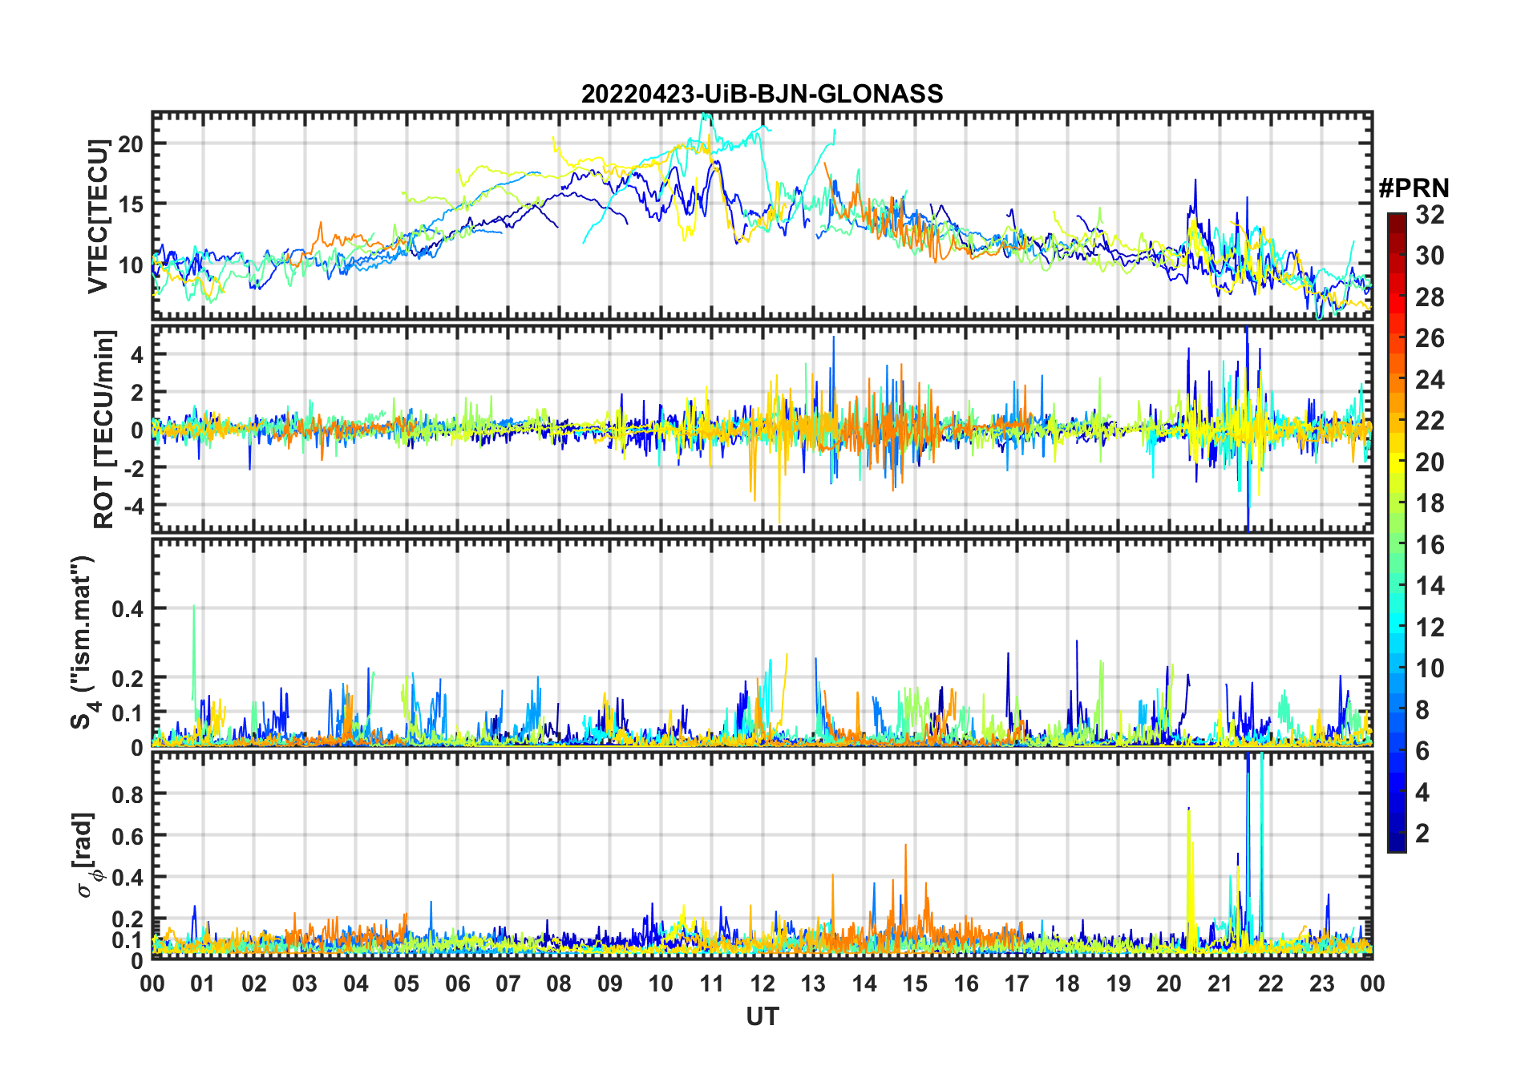The height and width of the screenshot is (1066, 1525).
Task: Click the 0.8 tick label on the σφ axis
Action: click(x=127, y=794)
